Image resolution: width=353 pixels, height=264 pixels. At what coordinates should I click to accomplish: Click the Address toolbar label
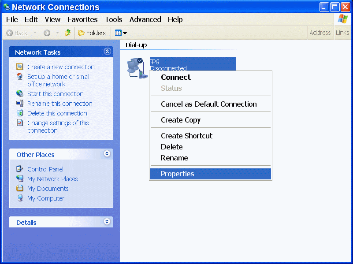[320, 33]
